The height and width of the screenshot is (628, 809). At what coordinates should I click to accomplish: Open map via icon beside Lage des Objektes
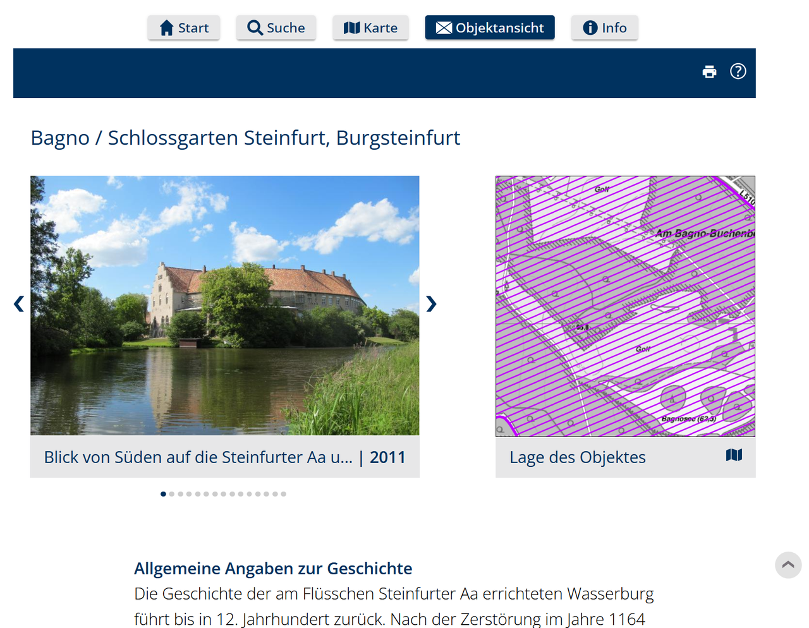(x=734, y=455)
